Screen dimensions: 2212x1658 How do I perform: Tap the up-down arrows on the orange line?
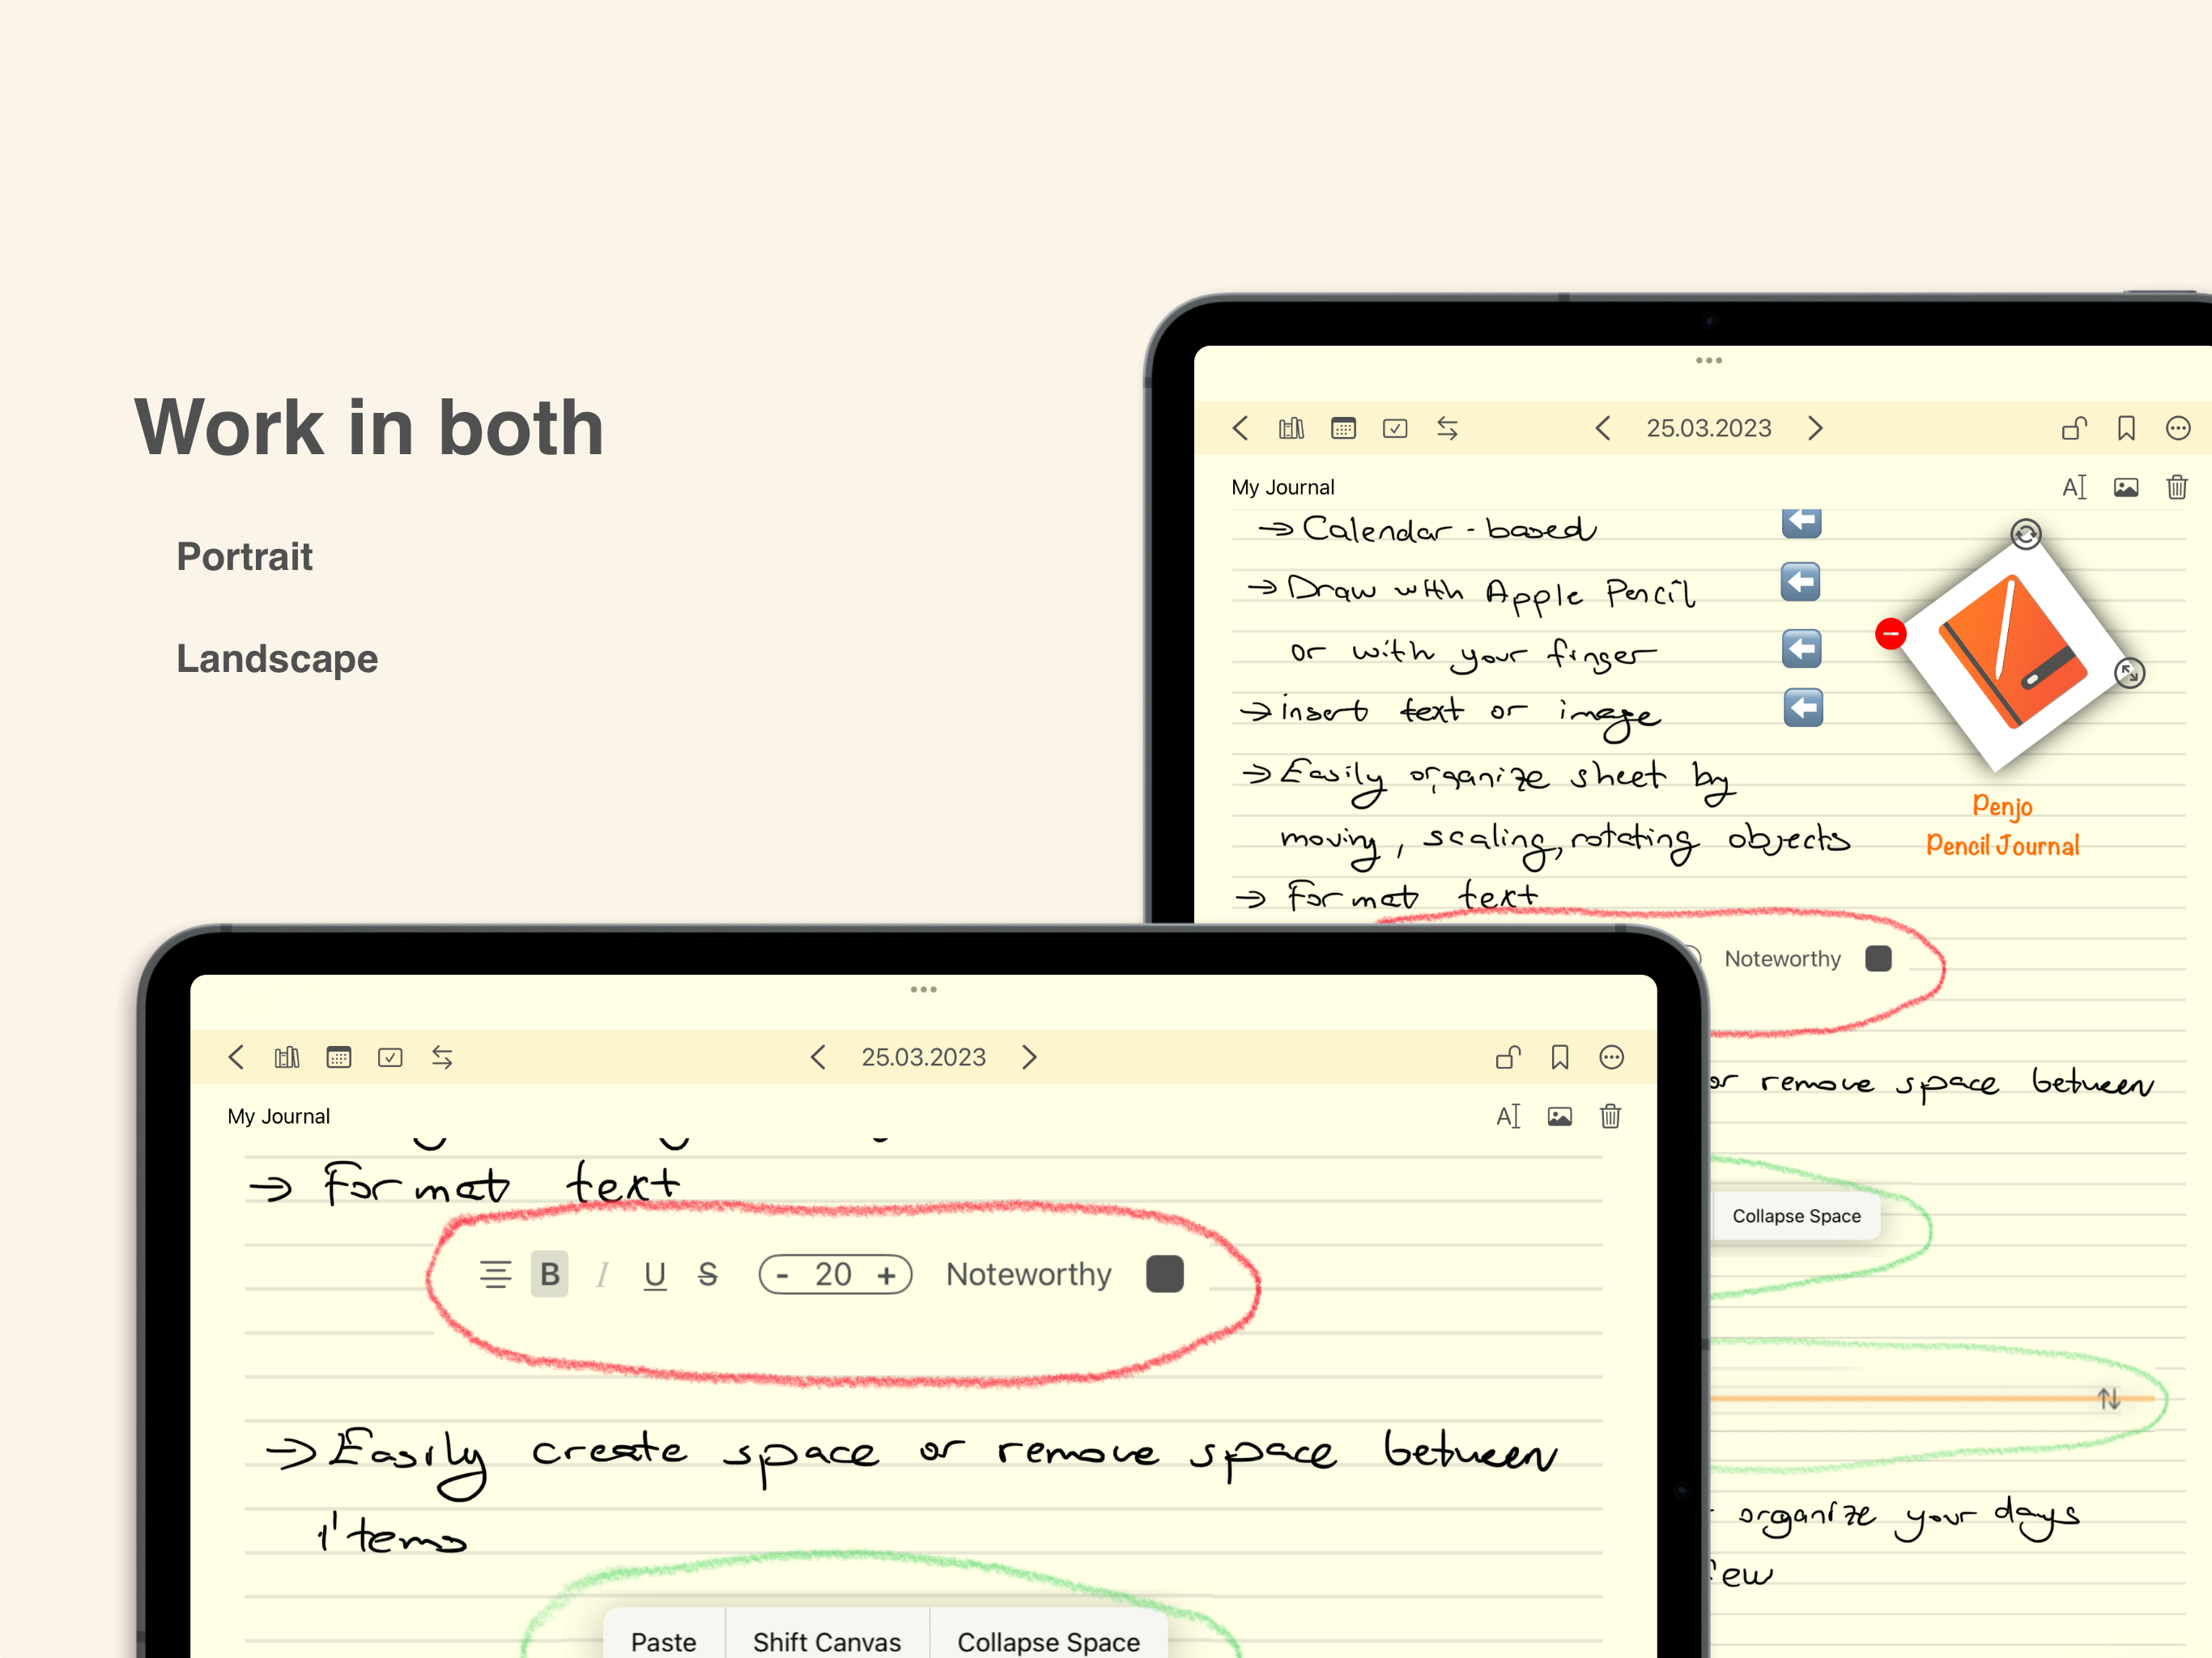point(2109,1398)
